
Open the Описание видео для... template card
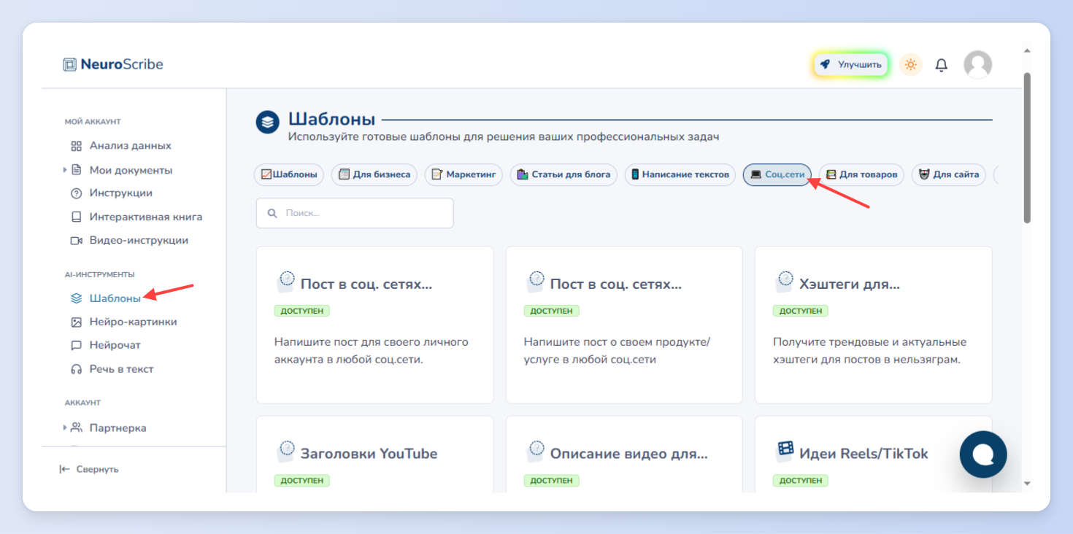pos(624,454)
